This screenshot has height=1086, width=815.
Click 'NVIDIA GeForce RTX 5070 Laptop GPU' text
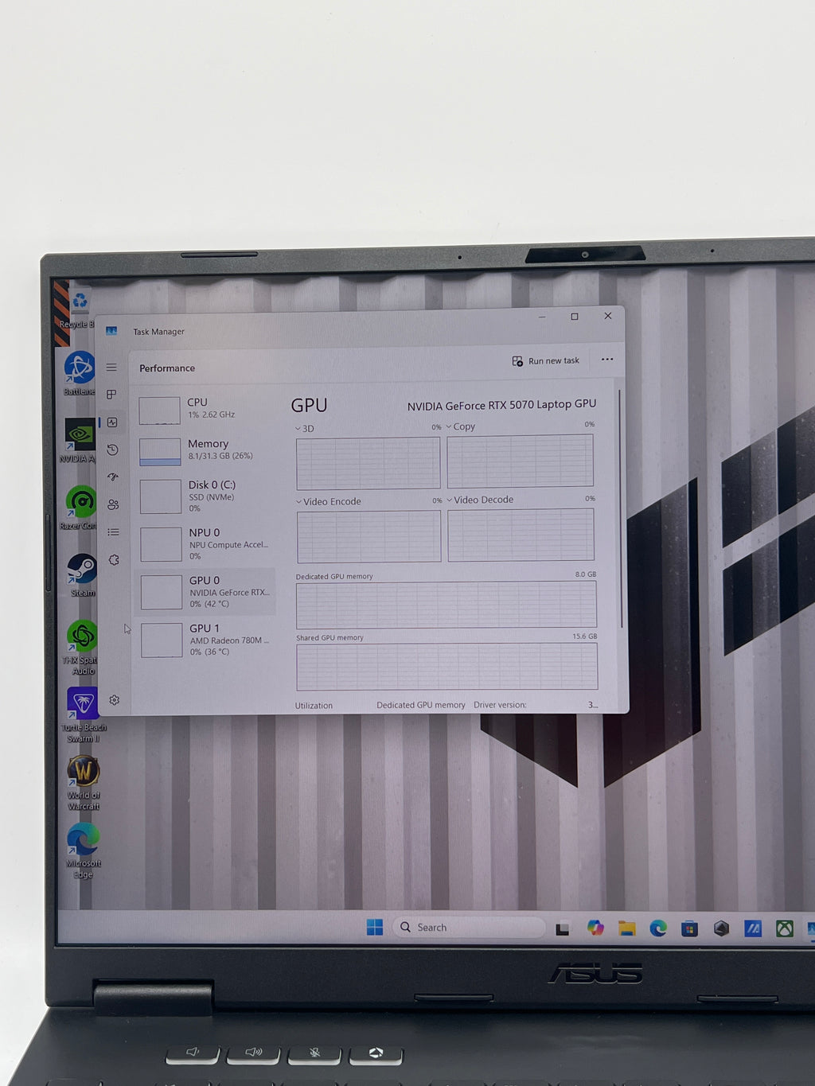click(501, 405)
